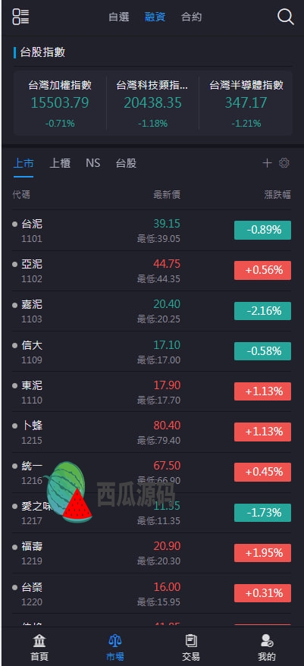The width and height of the screenshot is (304, 666).
Task: Sort by 最新價 column header
Action: [167, 194]
